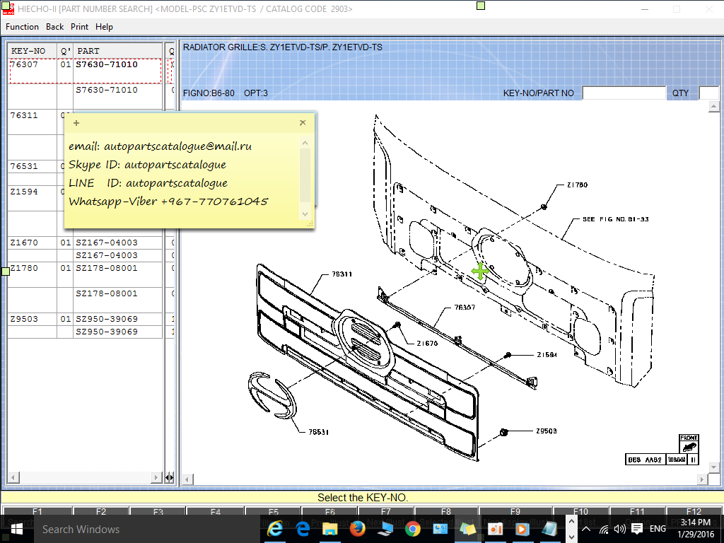Viewport: 724px width, 543px height.
Task: Click the 76311 grille label in the diagram
Action: (341, 274)
